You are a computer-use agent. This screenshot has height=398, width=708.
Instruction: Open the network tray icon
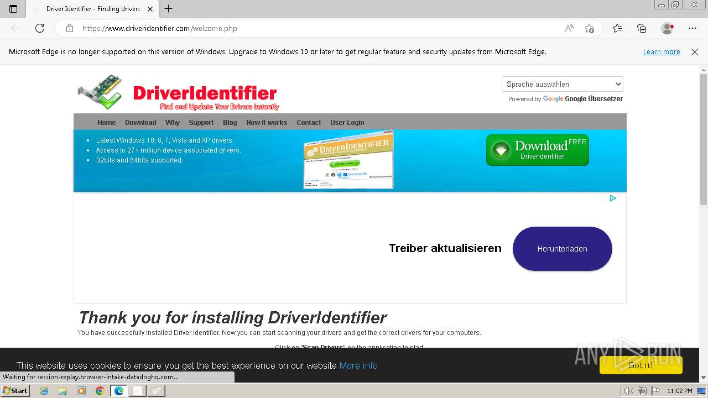click(642, 391)
